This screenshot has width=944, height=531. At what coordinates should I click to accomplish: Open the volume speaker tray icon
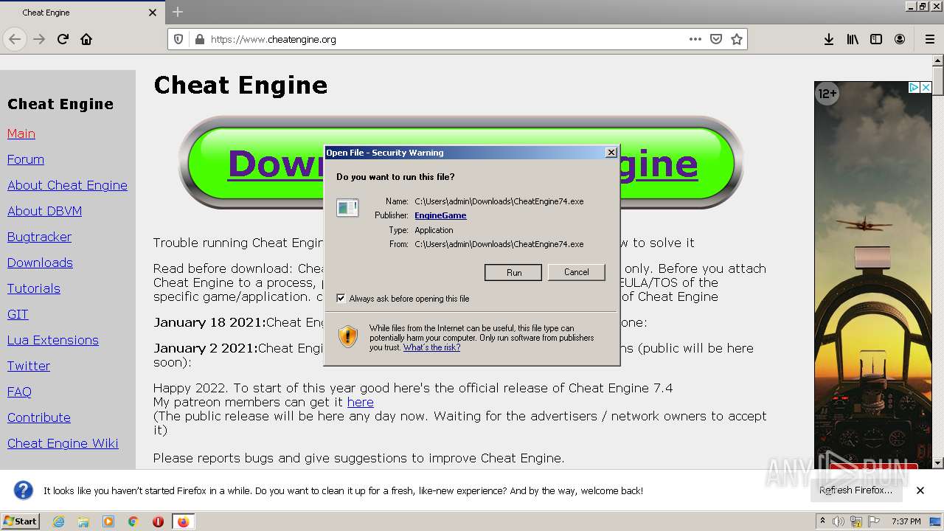(x=839, y=521)
